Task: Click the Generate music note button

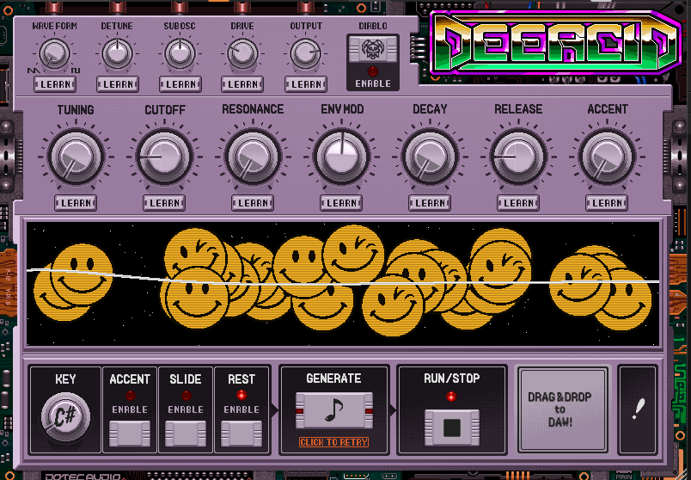Action: (334, 410)
